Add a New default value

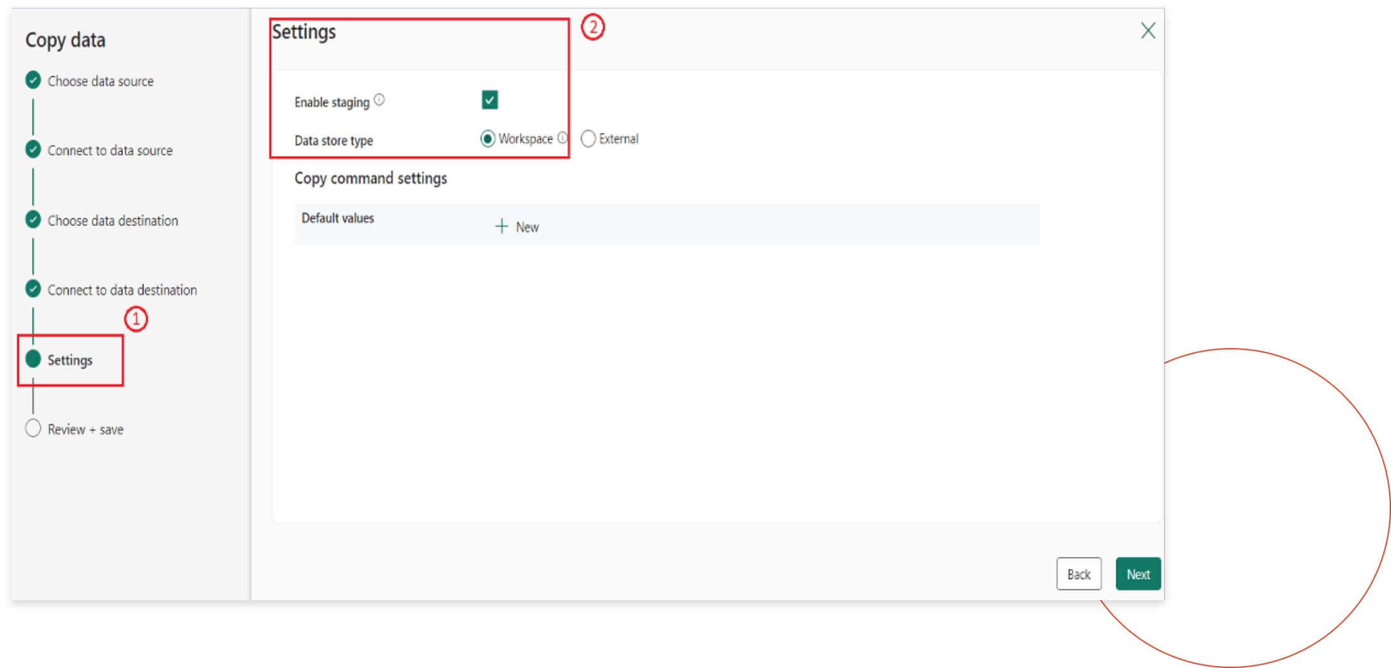(517, 227)
